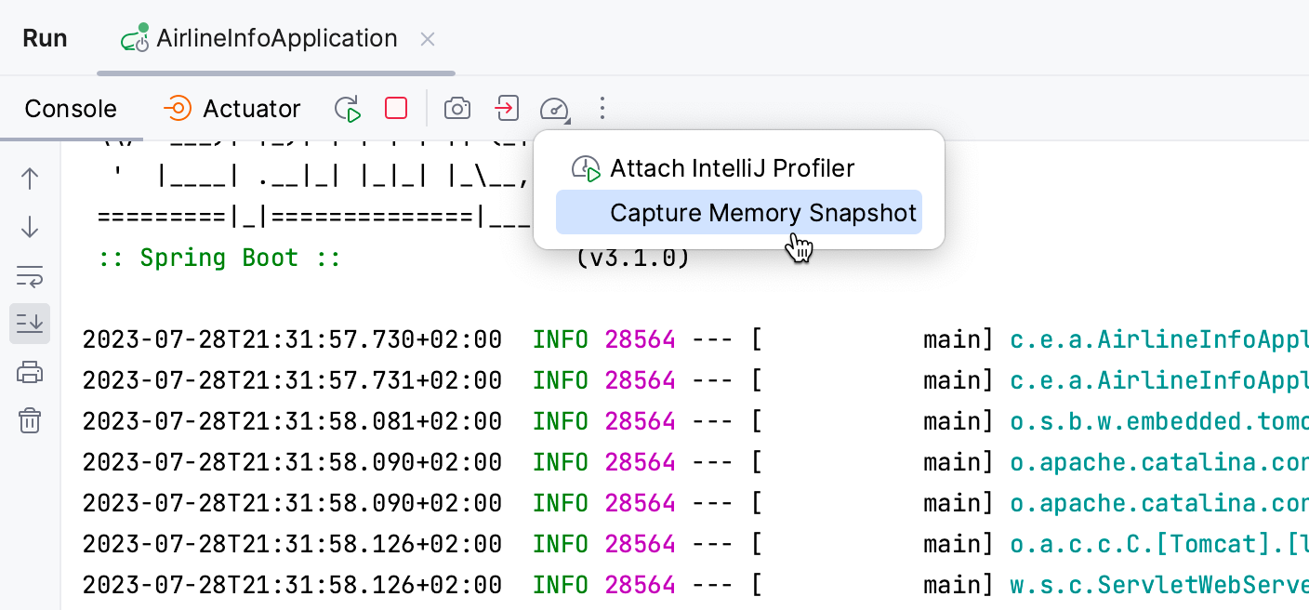This screenshot has width=1309, height=610.
Task: Navigate down the stack trace
Action: click(x=29, y=227)
